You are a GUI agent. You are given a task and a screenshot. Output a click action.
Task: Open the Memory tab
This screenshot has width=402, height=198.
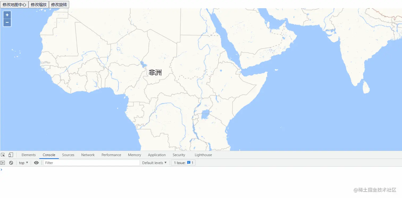pyautogui.click(x=134, y=155)
